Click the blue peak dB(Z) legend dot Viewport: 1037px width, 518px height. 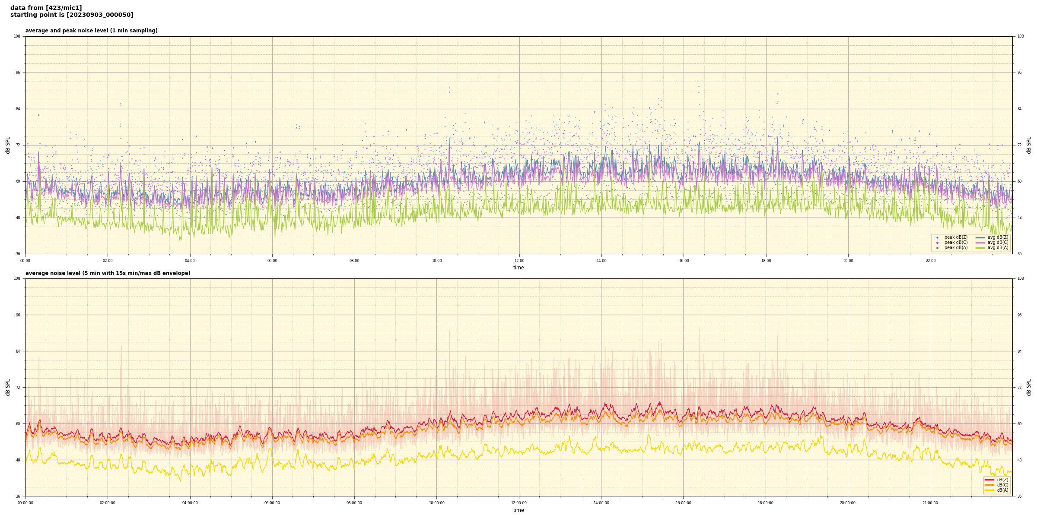click(x=937, y=237)
